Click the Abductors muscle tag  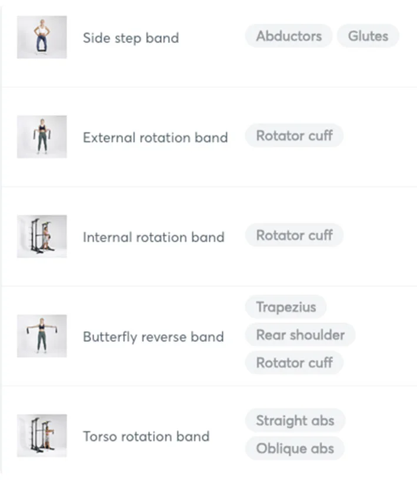tap(289, 36)
